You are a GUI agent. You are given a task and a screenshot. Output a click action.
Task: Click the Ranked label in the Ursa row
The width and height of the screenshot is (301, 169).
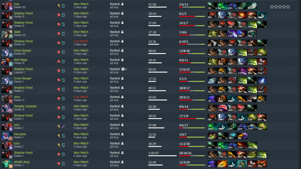(115, 97)
